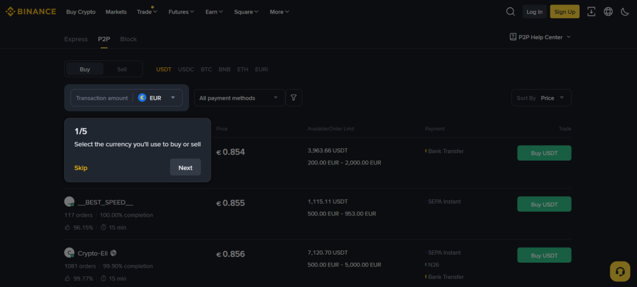Click the download app icon

[x=591, y=12]
